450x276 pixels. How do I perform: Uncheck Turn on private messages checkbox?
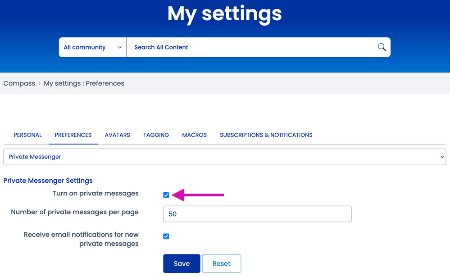[166, 195]
